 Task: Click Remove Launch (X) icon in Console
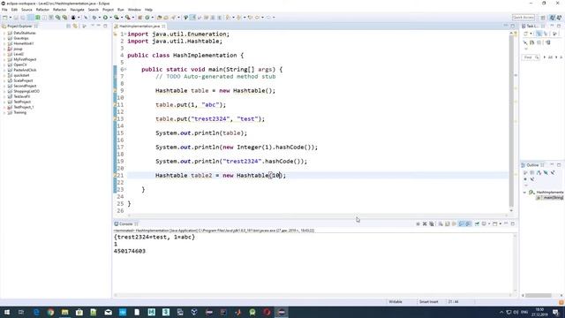point(425,223)
